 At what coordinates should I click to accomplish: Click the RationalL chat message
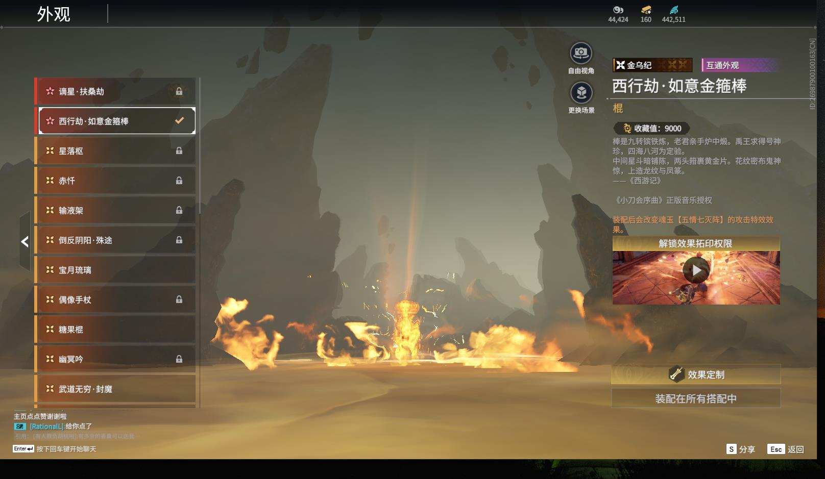61,426
